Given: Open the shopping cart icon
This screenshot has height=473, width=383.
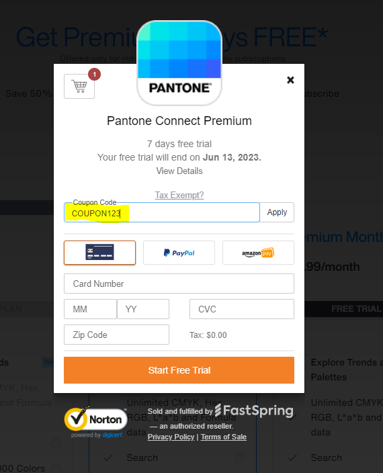Looking at the screenshot, I should point(79,86).
